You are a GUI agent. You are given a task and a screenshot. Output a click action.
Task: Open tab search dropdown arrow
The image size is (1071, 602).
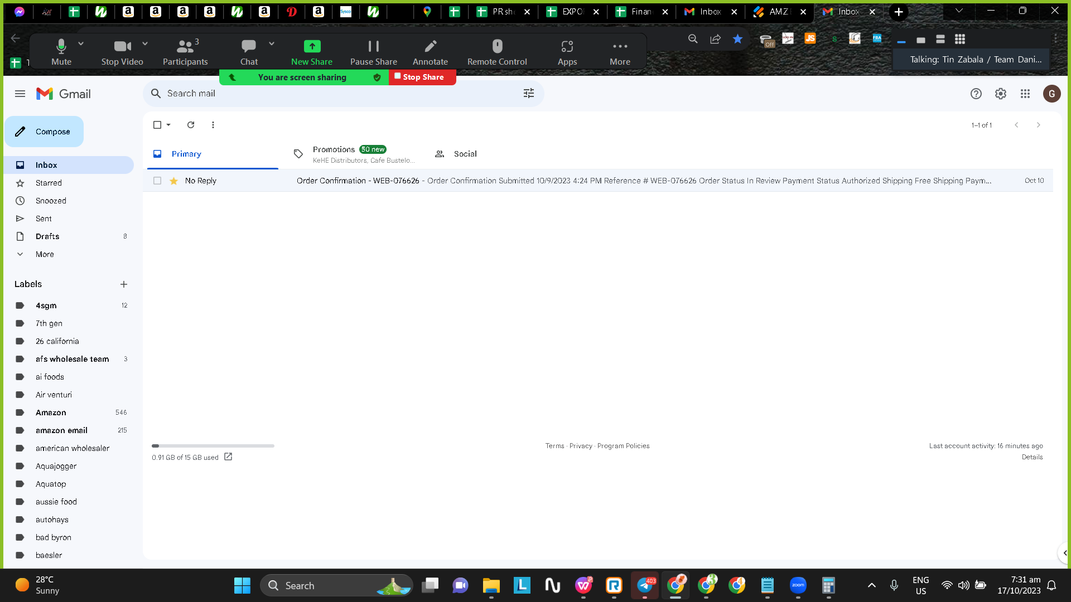click(959, 11)
